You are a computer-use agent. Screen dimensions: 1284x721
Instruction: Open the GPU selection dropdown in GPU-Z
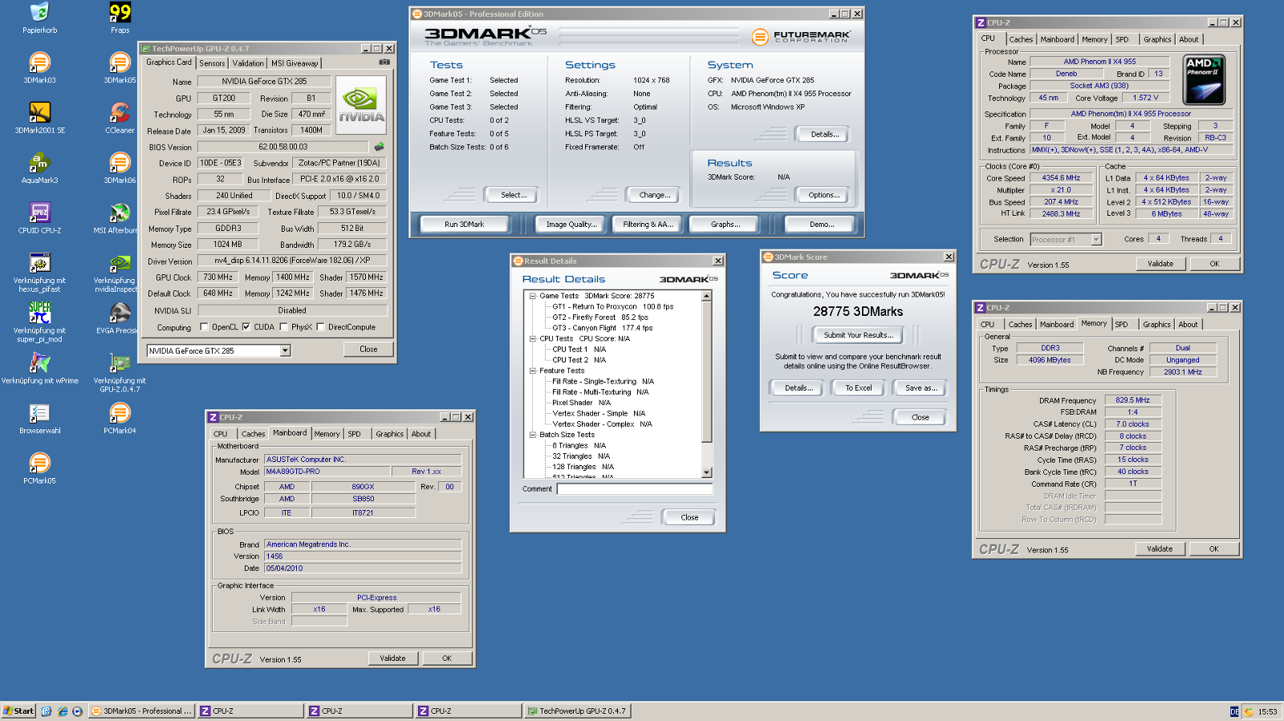285,350
